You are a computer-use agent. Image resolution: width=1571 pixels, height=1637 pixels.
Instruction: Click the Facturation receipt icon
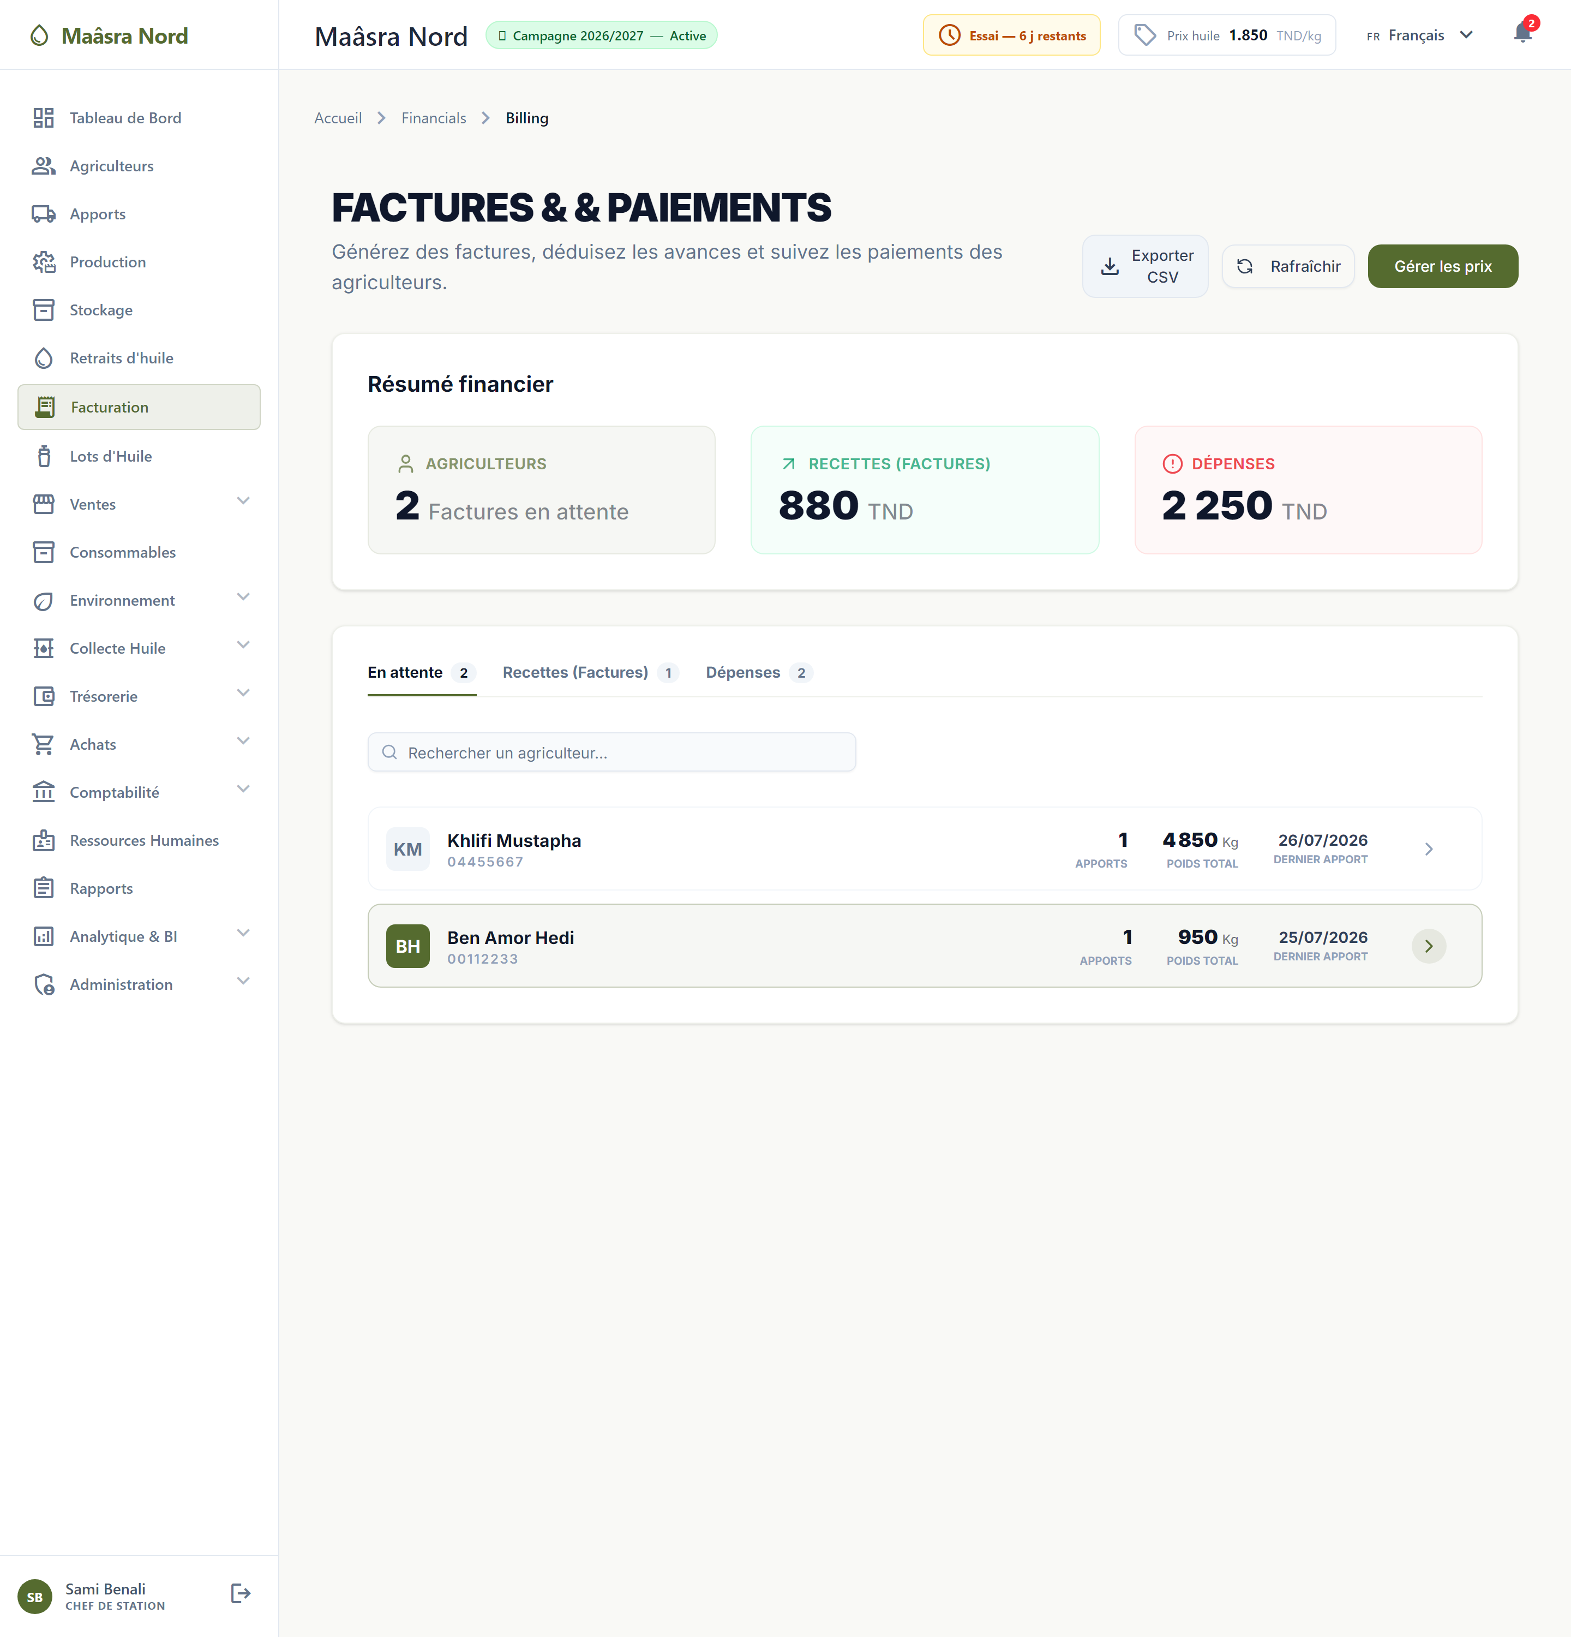pos(45,407)
